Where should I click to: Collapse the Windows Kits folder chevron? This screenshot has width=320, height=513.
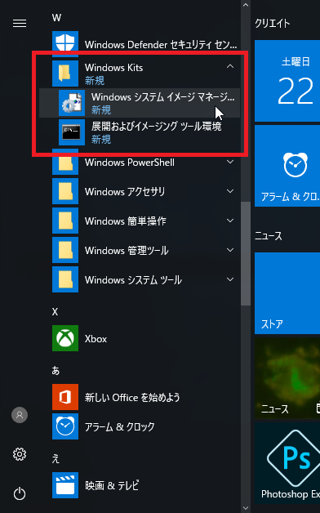pos(230,66)
